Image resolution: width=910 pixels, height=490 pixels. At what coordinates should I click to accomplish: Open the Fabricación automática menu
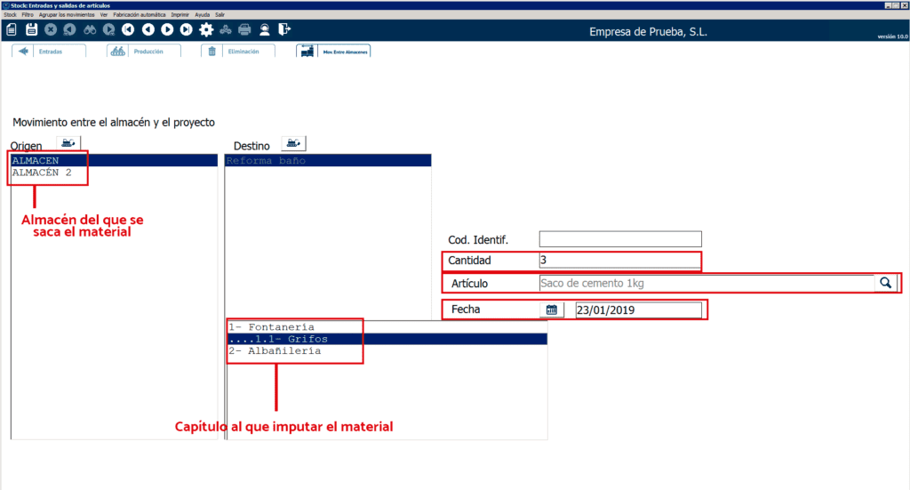[139, 15]
